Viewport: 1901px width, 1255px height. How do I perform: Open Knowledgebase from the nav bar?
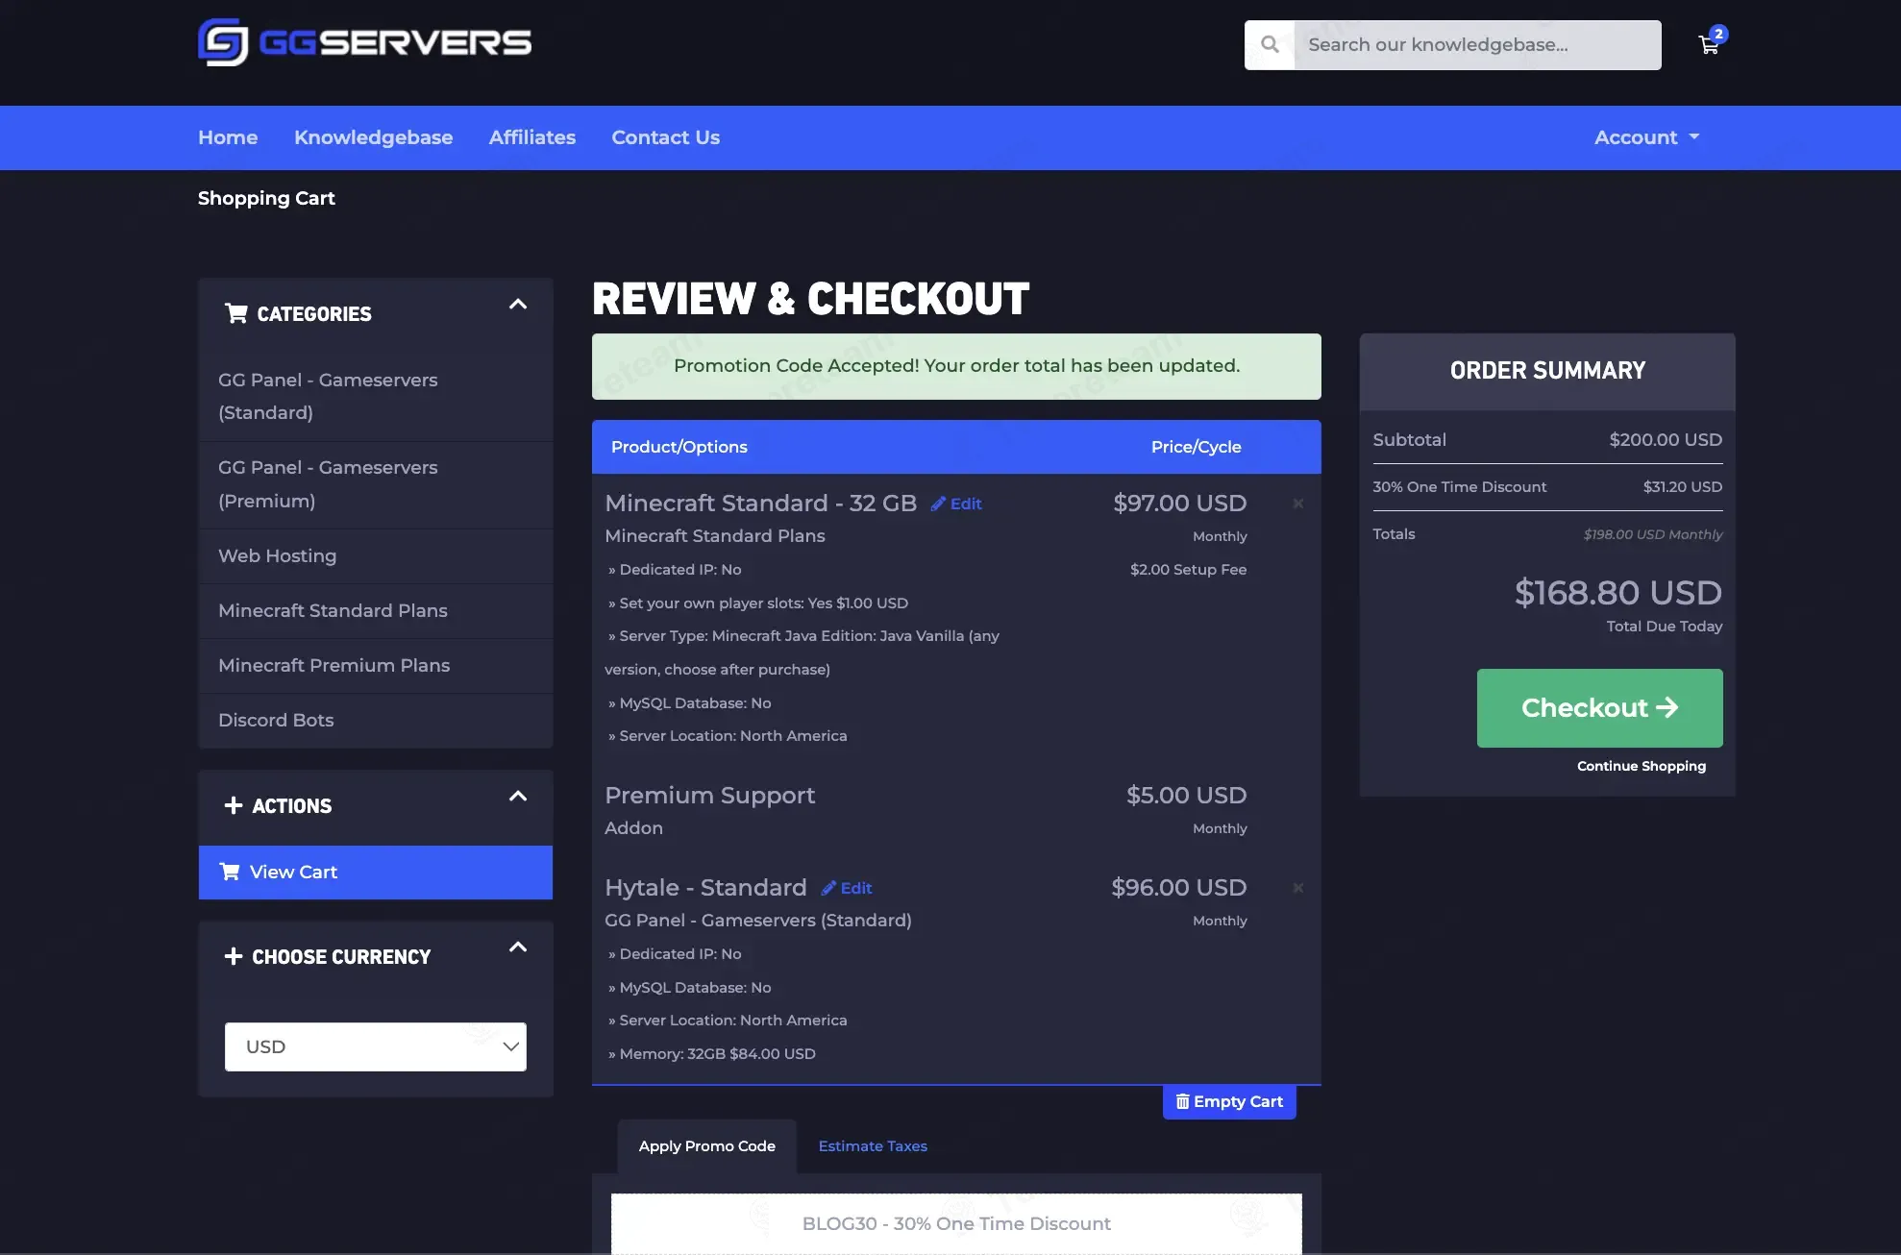[x=373, y=137]
